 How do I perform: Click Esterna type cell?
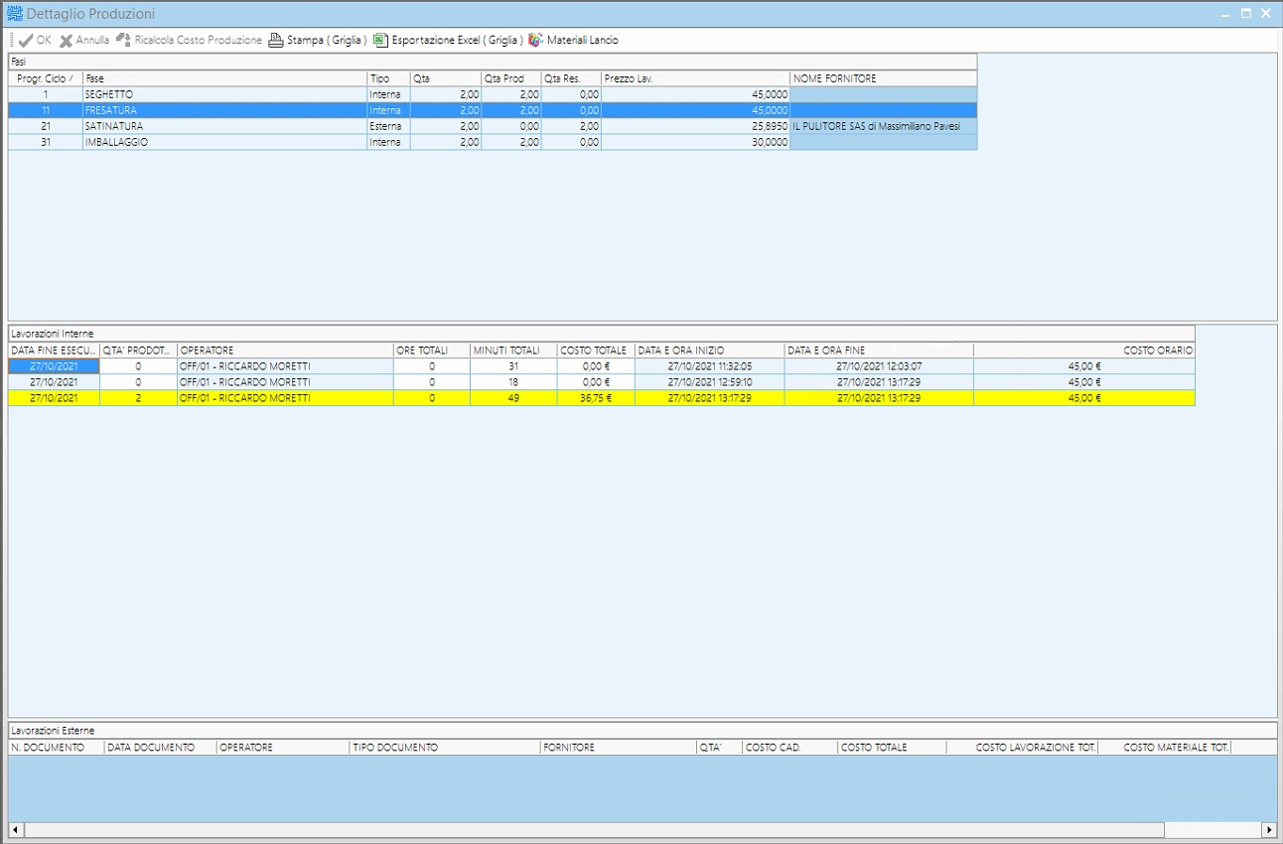388,126
